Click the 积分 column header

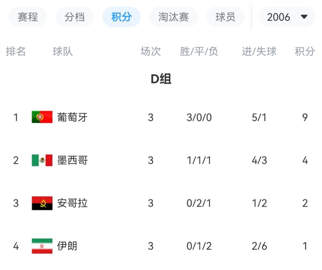tap(305, 51)
